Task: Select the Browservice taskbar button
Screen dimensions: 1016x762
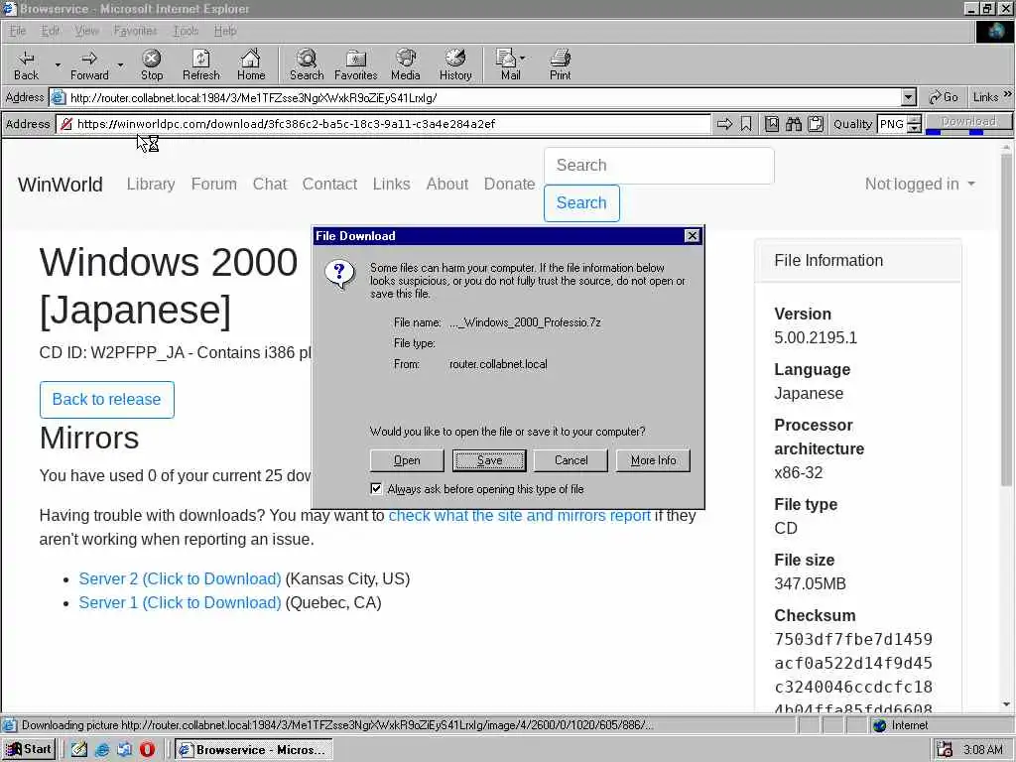Action: [x=254, y=750]
